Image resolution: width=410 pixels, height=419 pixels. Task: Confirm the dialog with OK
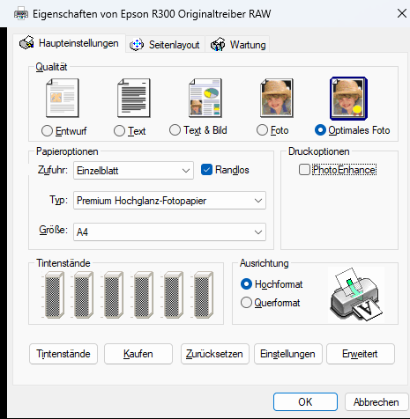[305, 402]
